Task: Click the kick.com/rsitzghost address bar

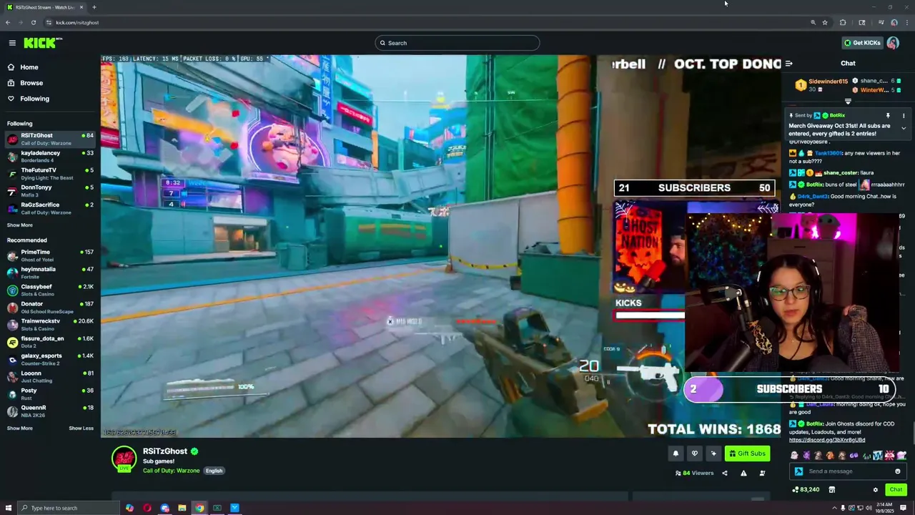Action: coord(429,22)
